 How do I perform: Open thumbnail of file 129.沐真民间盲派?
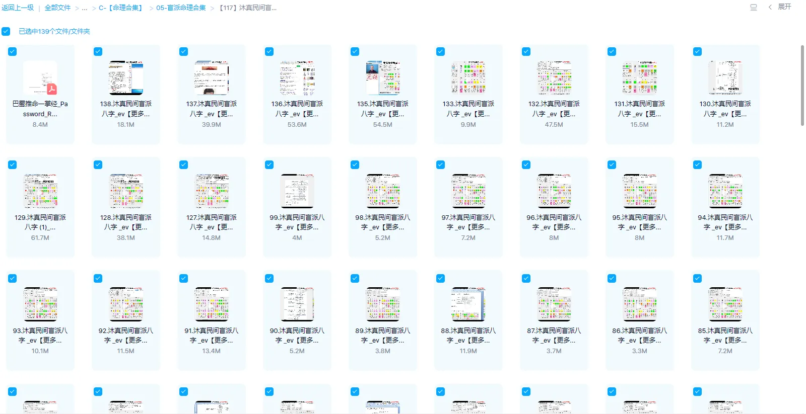[40, 191]
